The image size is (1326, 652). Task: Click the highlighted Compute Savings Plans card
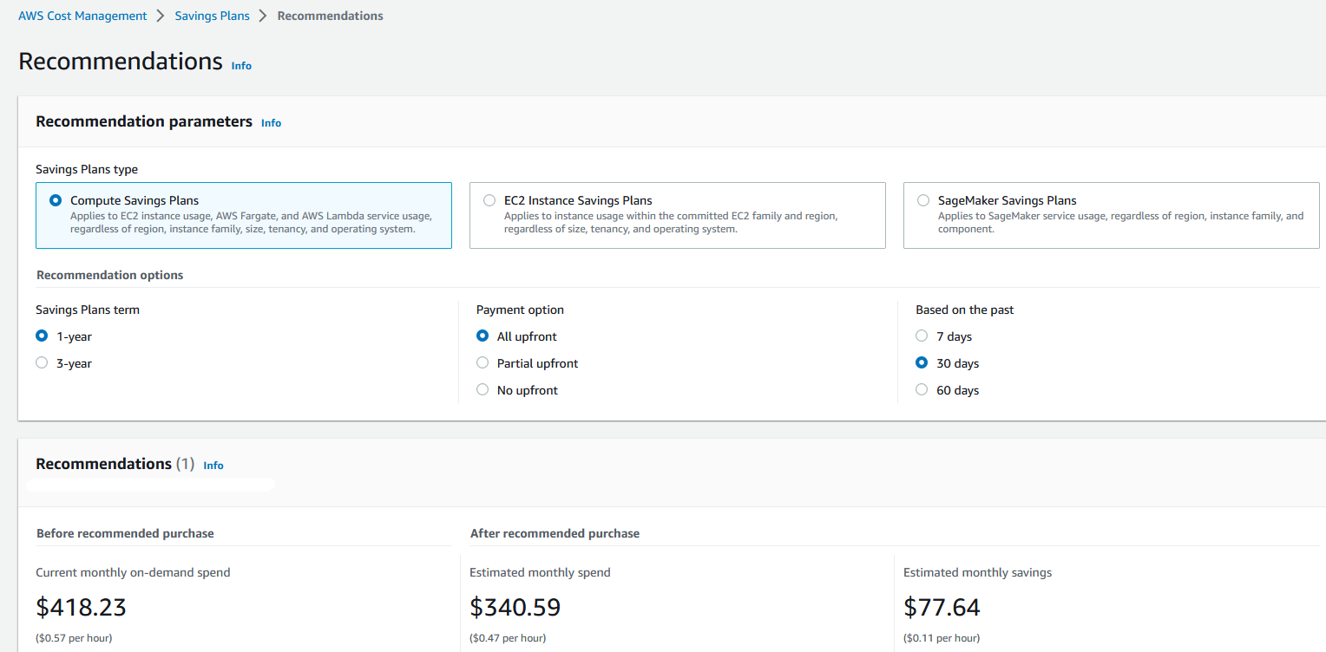244,215
